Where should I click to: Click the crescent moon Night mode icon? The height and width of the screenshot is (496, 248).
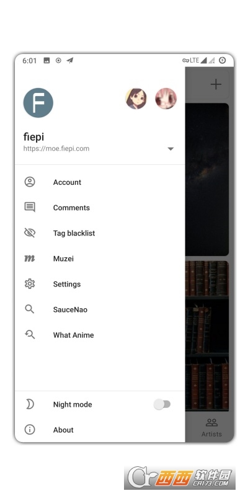click(30, 404)
